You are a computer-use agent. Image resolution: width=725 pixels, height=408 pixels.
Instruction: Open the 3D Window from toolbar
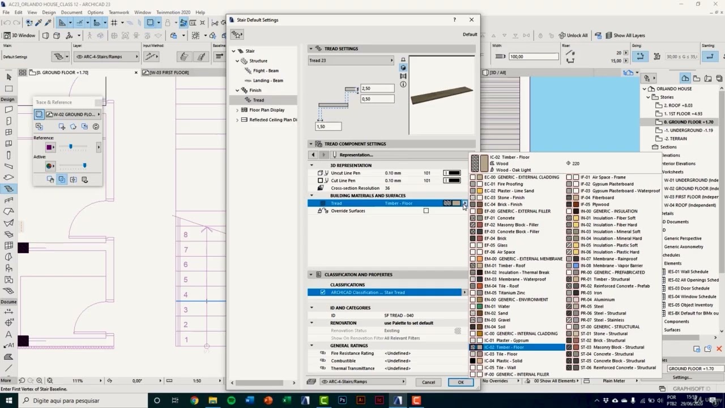click(x=20, y=36)
